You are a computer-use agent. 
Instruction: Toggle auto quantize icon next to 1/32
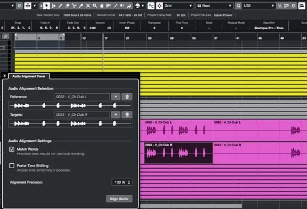287,6
